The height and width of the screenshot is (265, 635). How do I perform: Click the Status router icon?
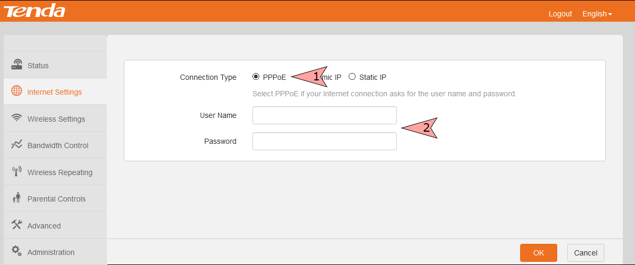(x=17, y=65)
